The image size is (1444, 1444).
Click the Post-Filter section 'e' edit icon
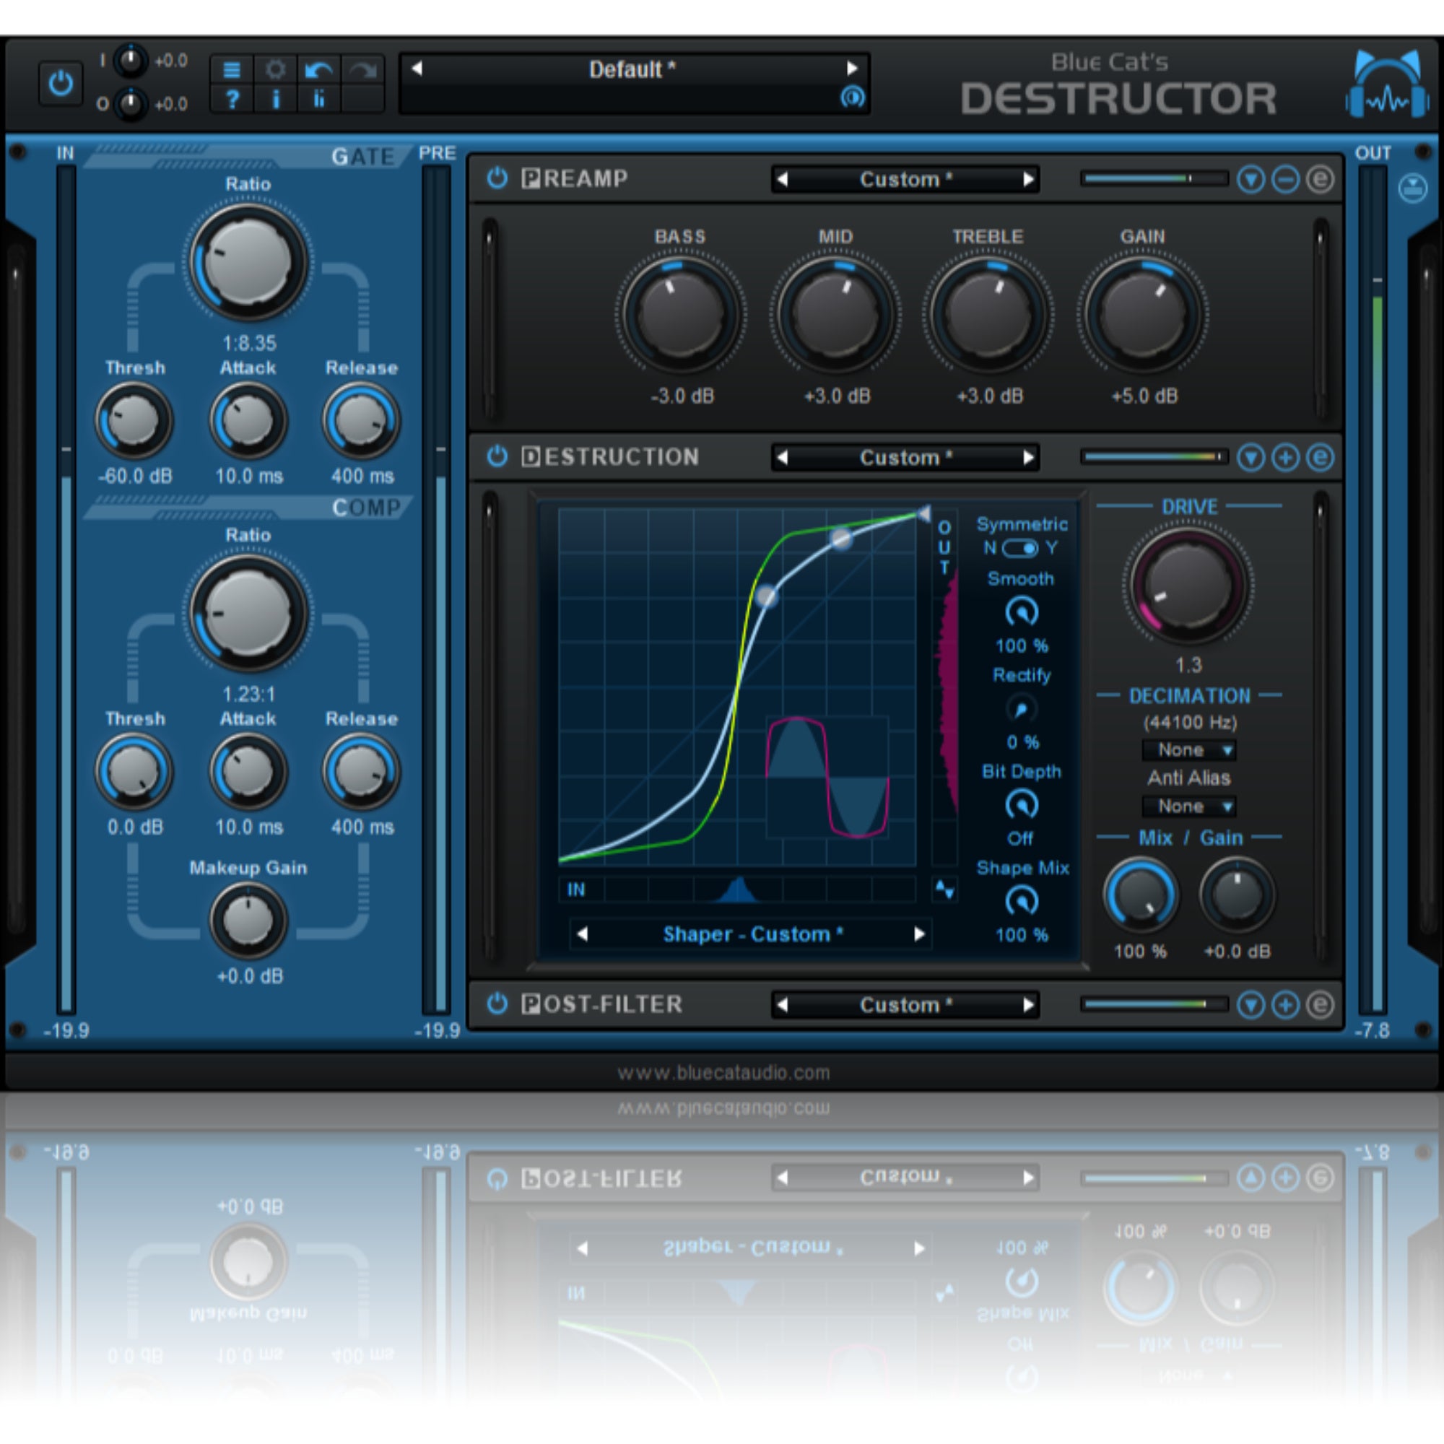tap(1321, 1005)
